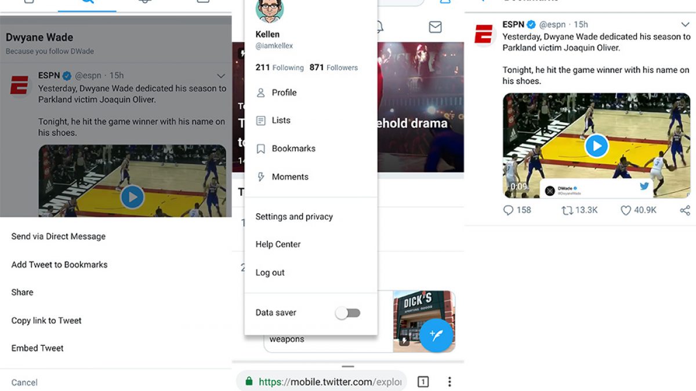Open the messages envelope icon

coord(435,27)
